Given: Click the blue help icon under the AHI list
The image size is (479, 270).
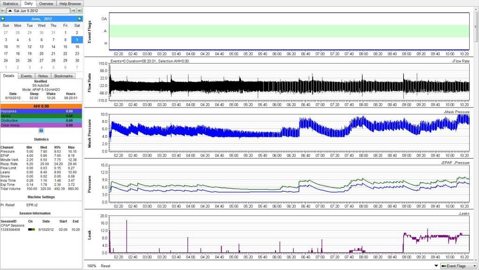Looking at the screenshot, I should coord(41,130).
